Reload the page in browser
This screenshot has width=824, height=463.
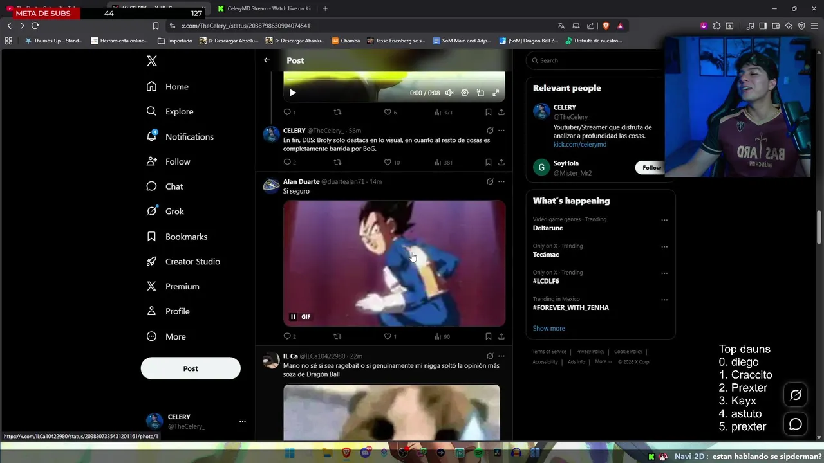point(35,26)
